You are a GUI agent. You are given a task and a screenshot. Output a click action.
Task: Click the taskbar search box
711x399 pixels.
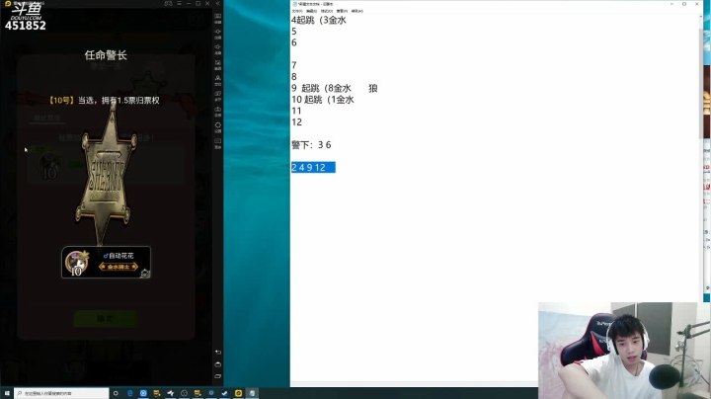pos(61,393)
